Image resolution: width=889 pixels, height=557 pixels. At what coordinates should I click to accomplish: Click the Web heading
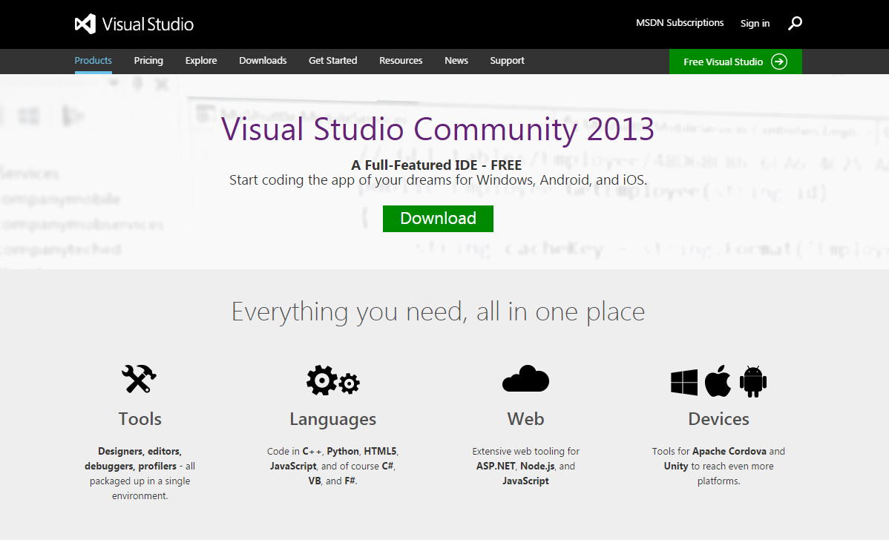point(525,419)
